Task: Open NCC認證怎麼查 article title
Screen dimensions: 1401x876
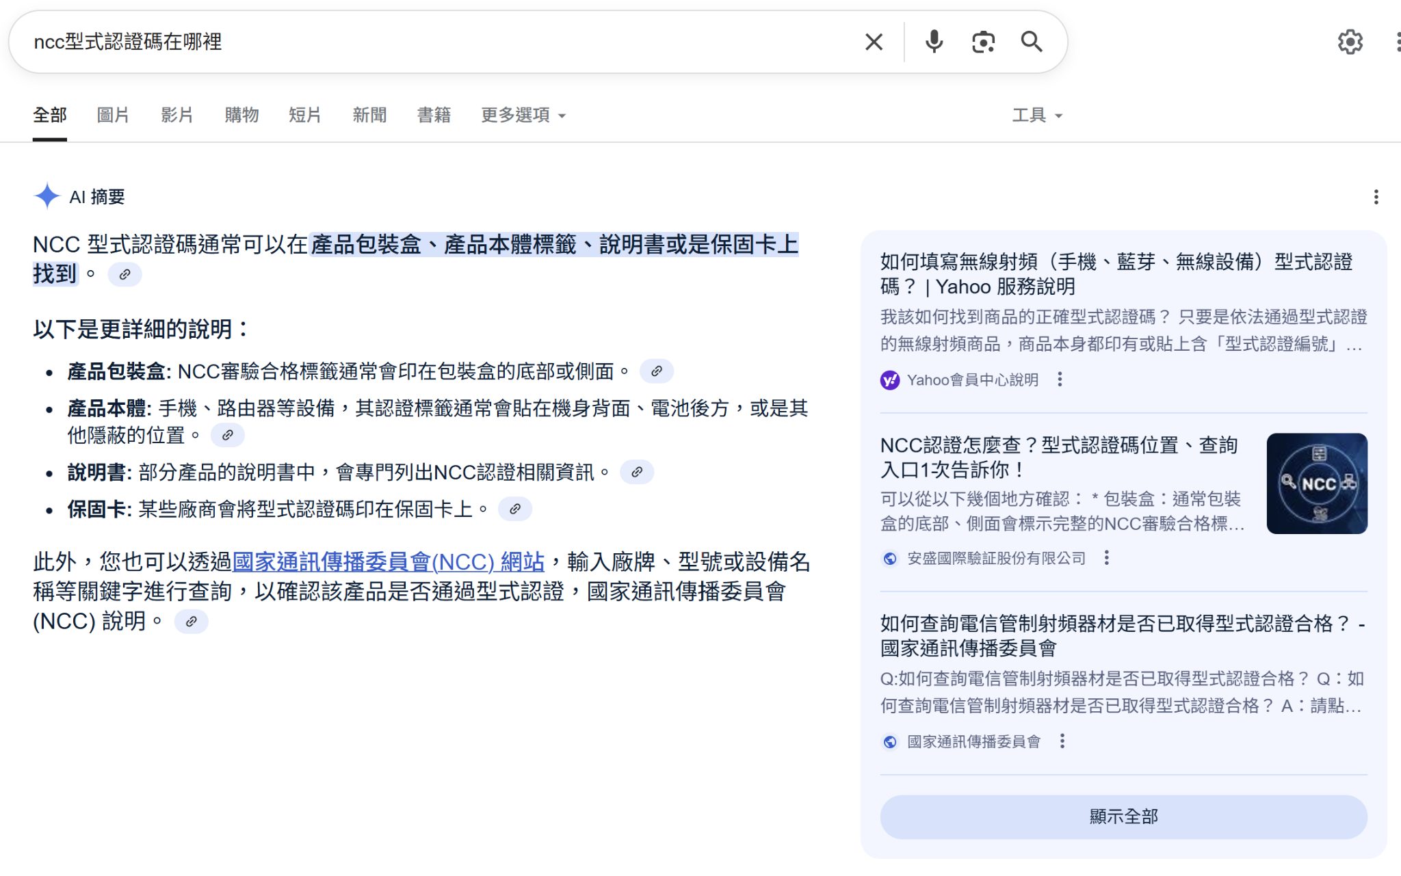Action: (1059, 457)
